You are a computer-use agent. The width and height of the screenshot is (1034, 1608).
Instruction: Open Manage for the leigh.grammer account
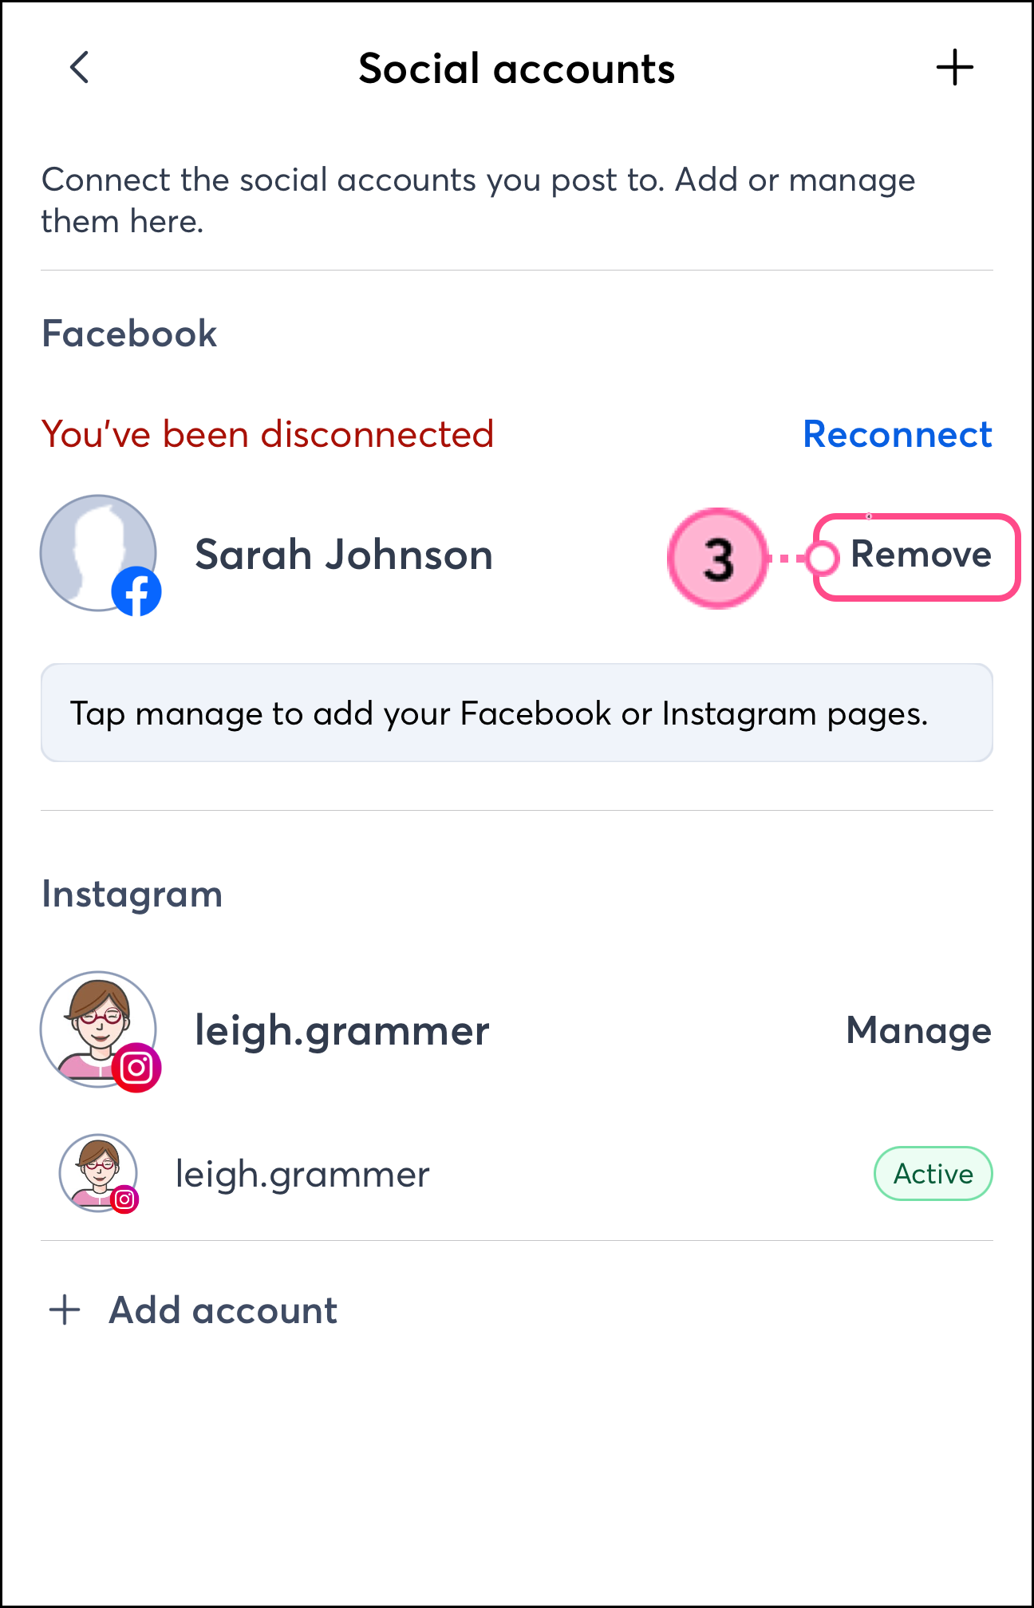[x=918, y=1030]
